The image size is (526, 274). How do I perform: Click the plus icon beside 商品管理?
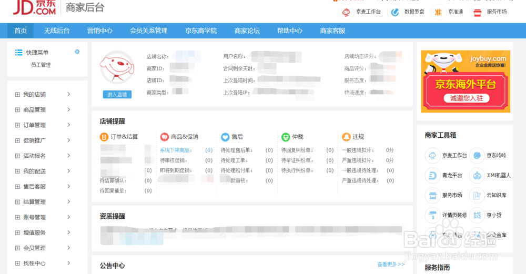point(17,110)
